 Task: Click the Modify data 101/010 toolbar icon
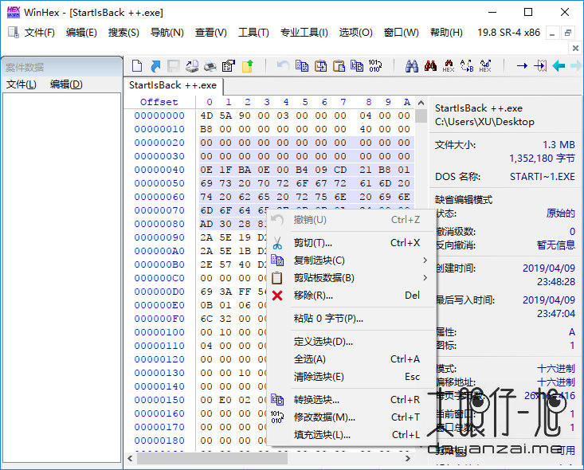(374, 66)
